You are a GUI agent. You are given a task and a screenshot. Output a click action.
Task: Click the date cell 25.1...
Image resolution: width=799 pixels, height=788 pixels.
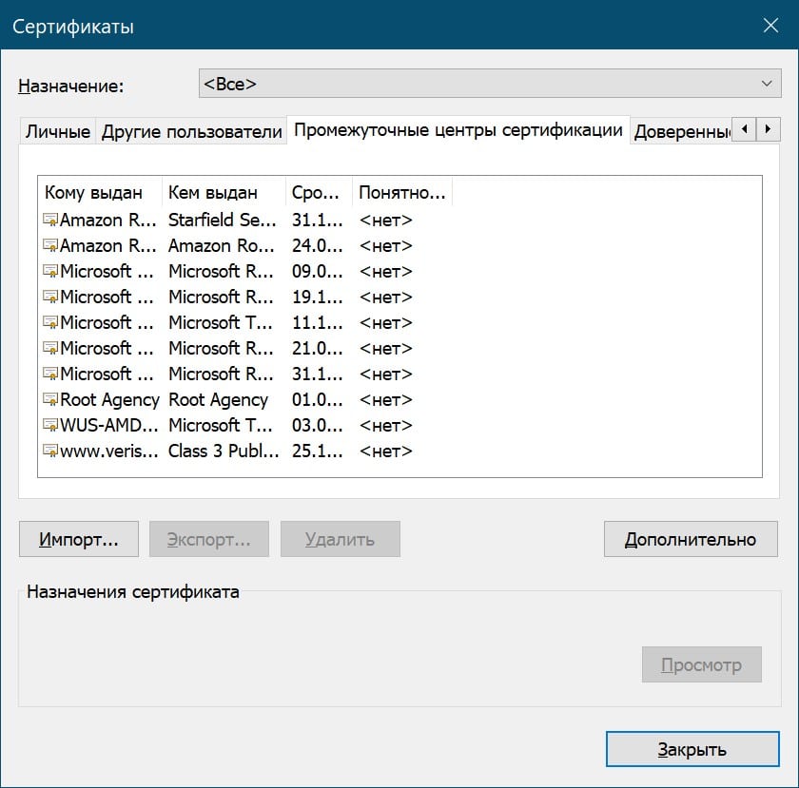(317, 451)
